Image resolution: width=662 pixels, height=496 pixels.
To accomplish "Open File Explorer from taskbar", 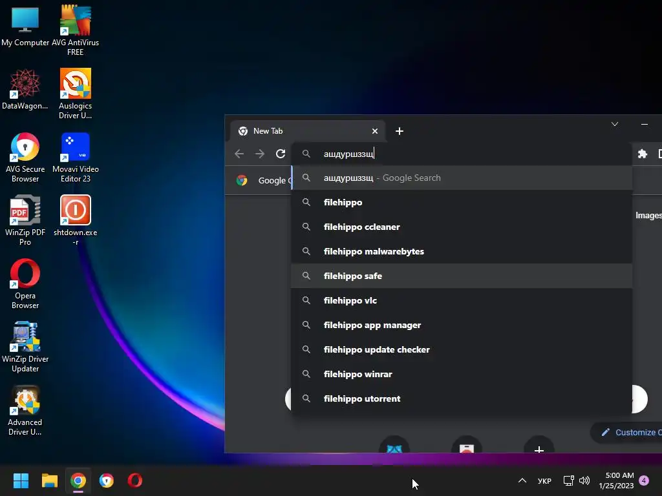I will (49, 480).
